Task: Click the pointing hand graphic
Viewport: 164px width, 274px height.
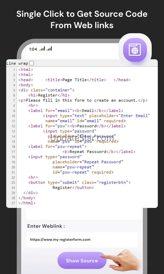Action: tap(121, 260)
